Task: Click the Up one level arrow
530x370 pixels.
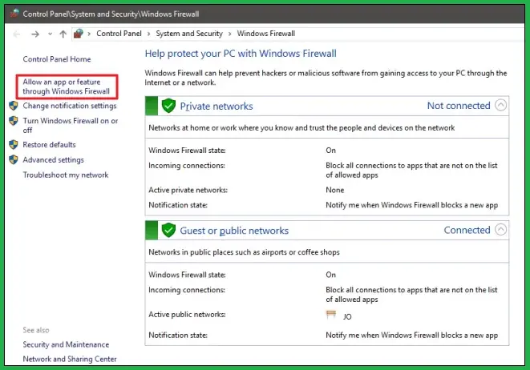Action: 63,34
